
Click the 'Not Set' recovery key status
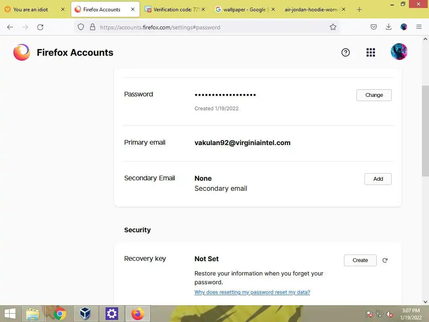click(207, 259)
